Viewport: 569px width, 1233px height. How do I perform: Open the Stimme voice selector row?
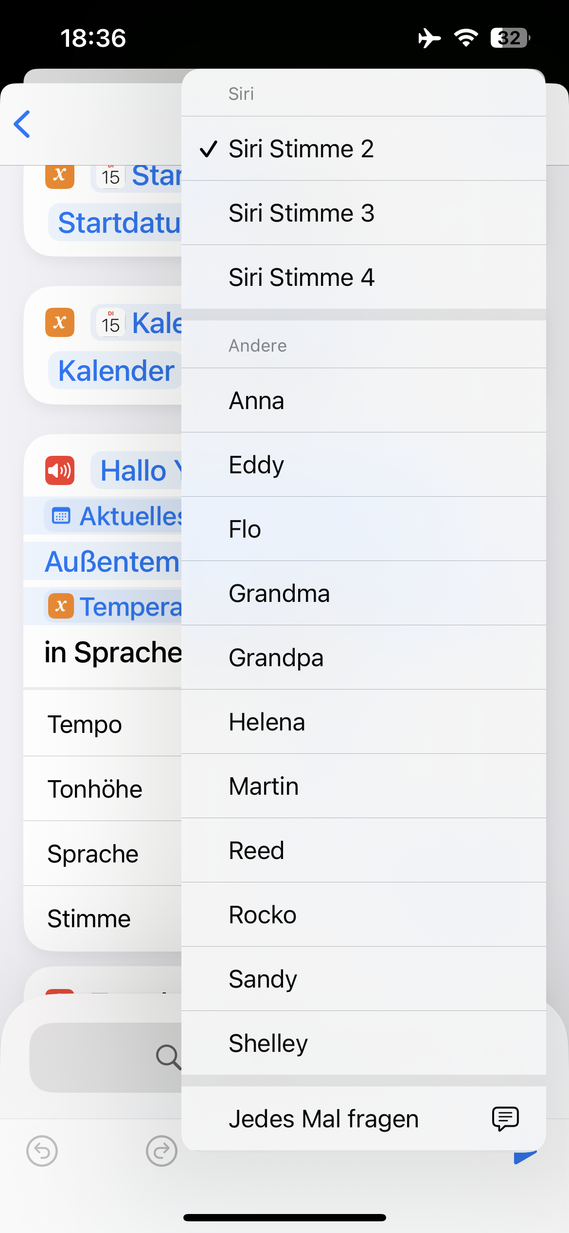pyautogui.click(x=89, y=919)
